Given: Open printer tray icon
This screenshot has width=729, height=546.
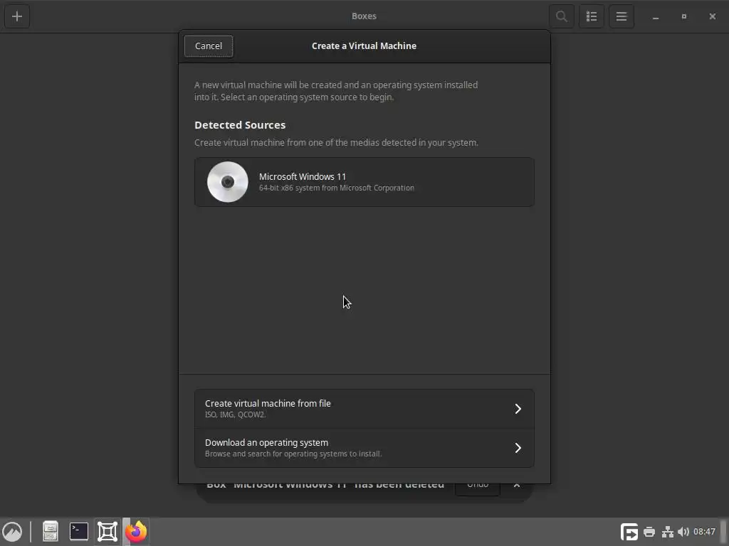Looking at the screenshot, I should click(x=649, y=532).
